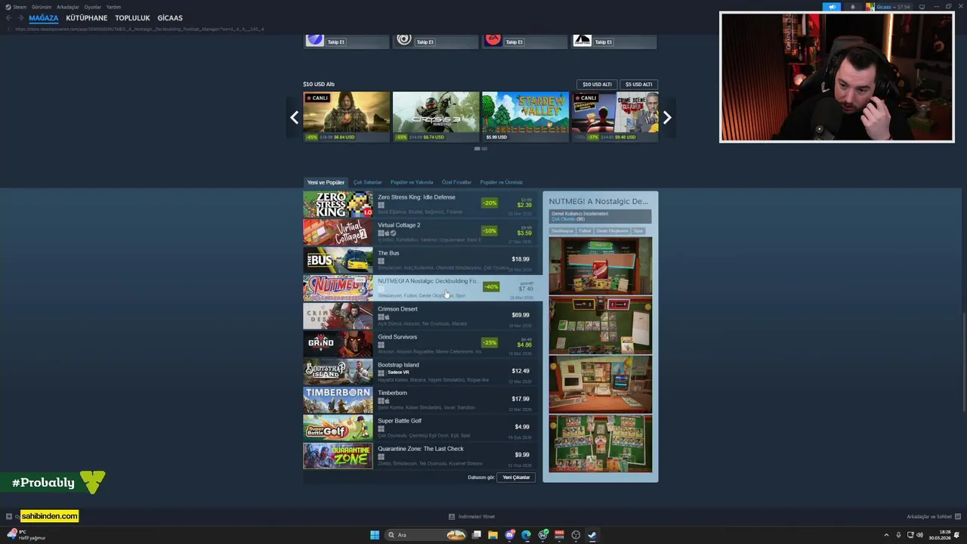Go back with the Steam back arrow
Screen dimensions: 967x544
click(x=9, y=18)
